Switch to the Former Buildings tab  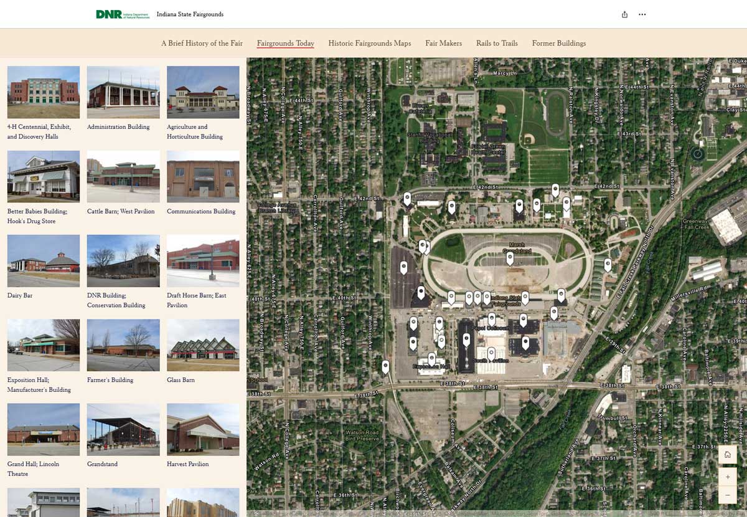[x=559, y=43]
